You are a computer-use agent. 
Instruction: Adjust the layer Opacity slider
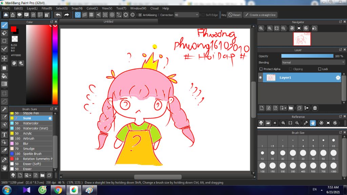(307, 56)
